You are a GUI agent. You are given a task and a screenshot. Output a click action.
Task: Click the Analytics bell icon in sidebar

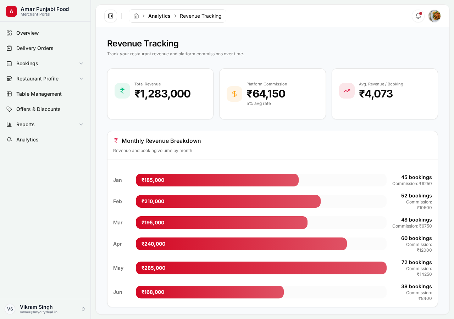9,140
